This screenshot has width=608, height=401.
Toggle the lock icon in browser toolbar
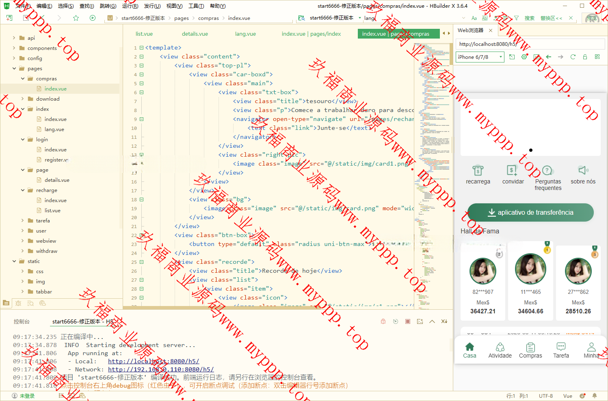point(585,57)
